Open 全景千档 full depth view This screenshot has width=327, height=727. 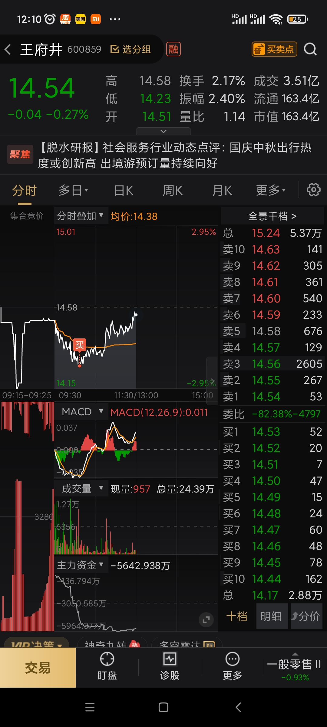(x=272, y=216)
